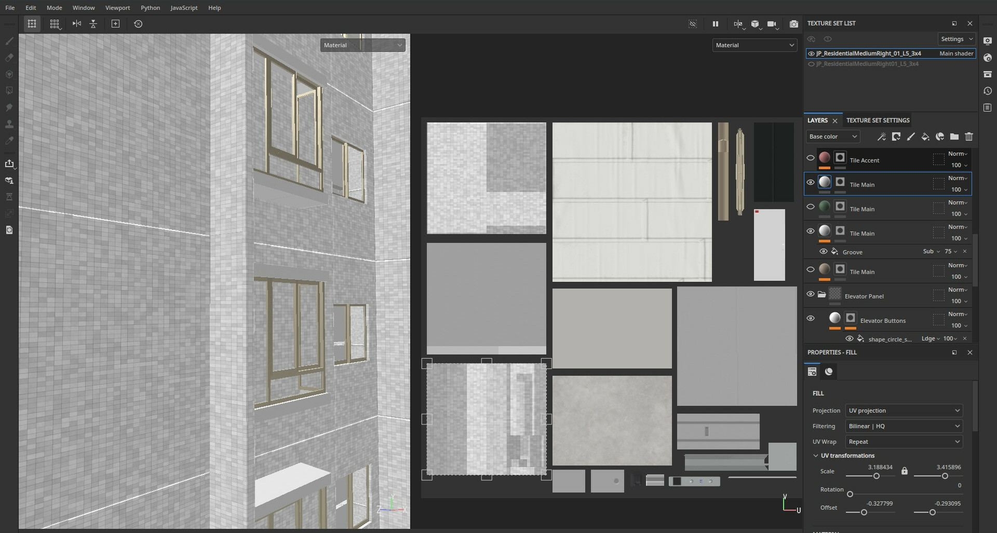The image size is (997, 533).
Task: Select the Paint brush tool
Action: tap(9, 41)
